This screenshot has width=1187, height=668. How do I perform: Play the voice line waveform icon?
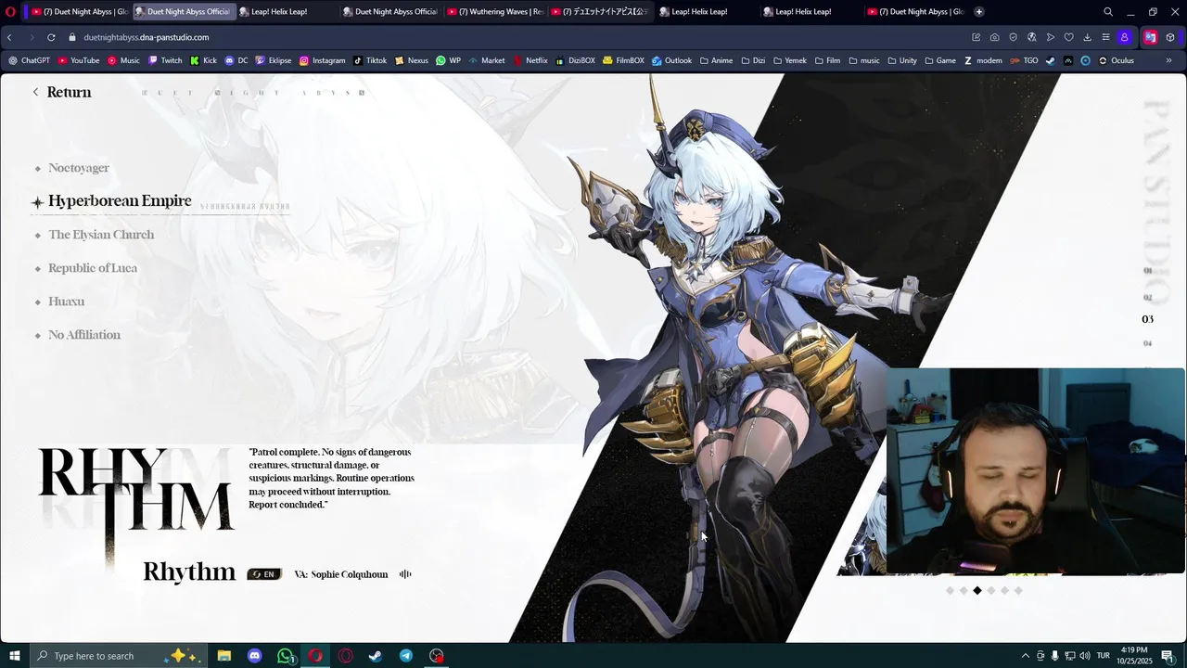[x=405, y=574]
